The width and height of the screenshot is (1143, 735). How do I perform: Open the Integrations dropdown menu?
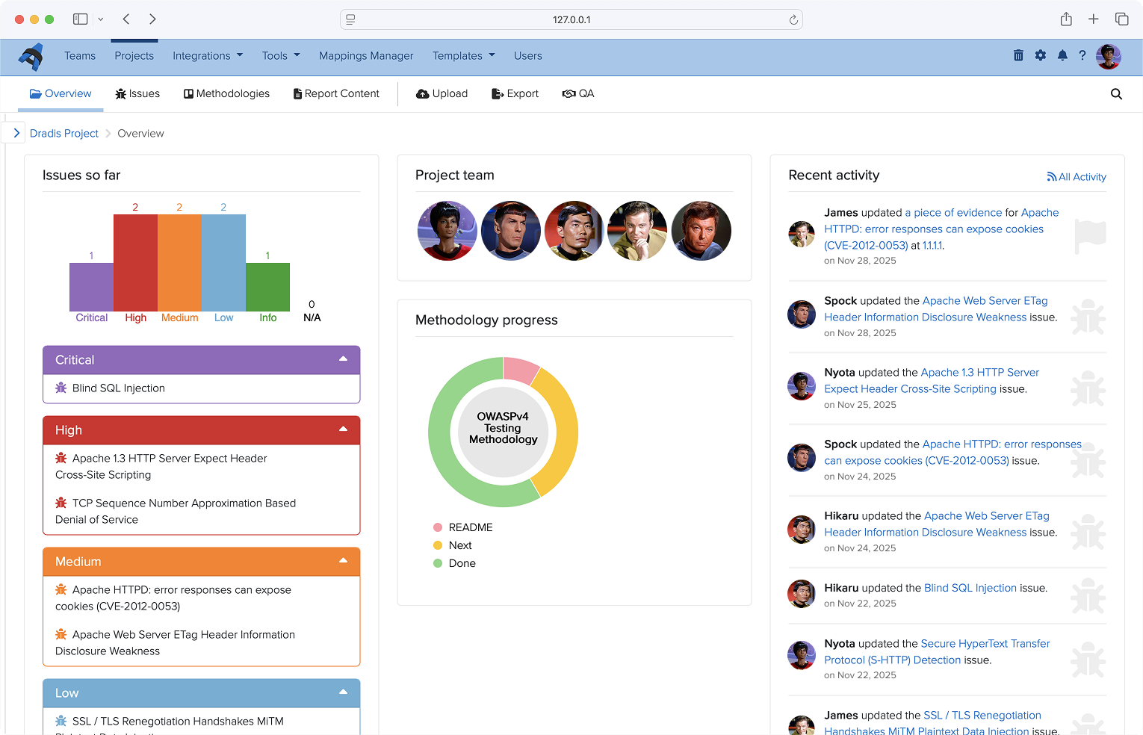207,55
